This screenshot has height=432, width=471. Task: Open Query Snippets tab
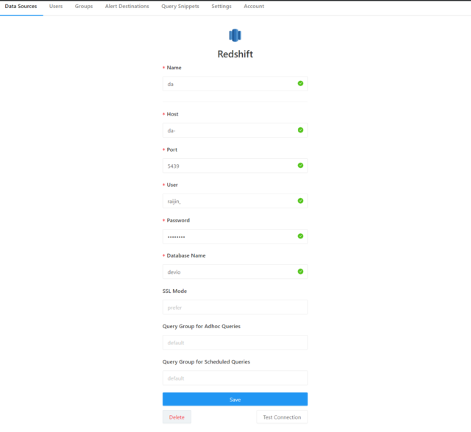pyautogui.click(x=180, y=7)
